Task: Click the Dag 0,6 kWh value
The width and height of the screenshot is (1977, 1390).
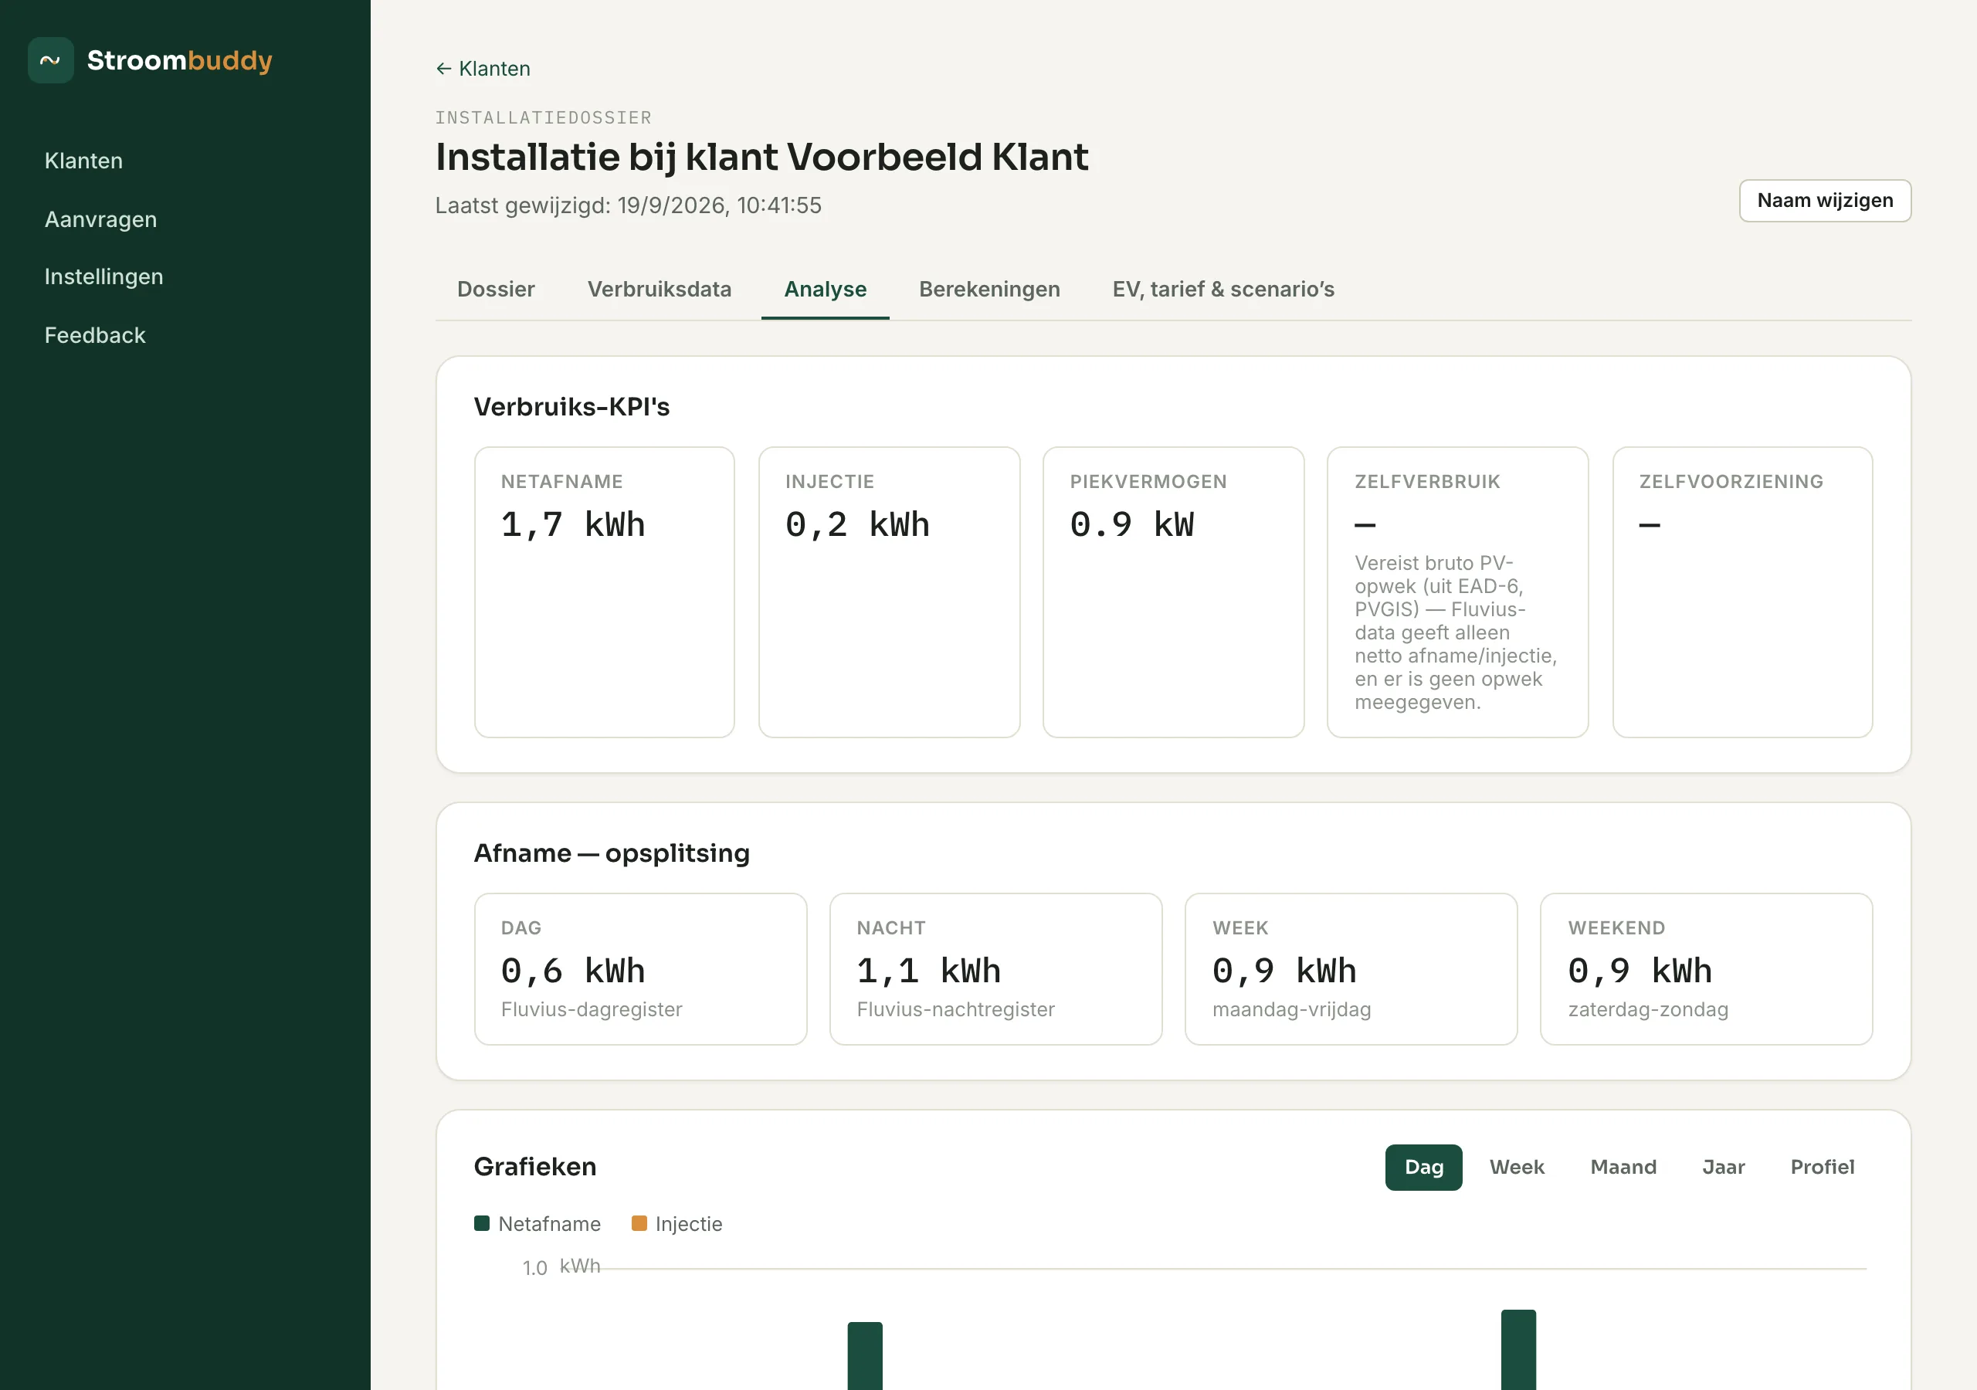Action: point(572,971)
